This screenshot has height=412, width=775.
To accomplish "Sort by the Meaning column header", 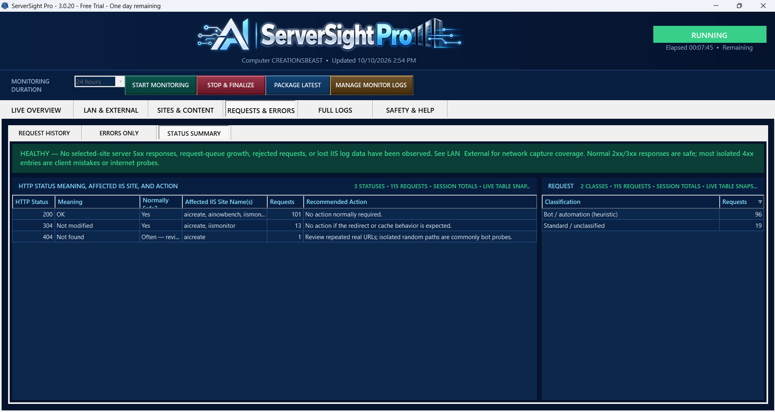I will tap(97, 202).
